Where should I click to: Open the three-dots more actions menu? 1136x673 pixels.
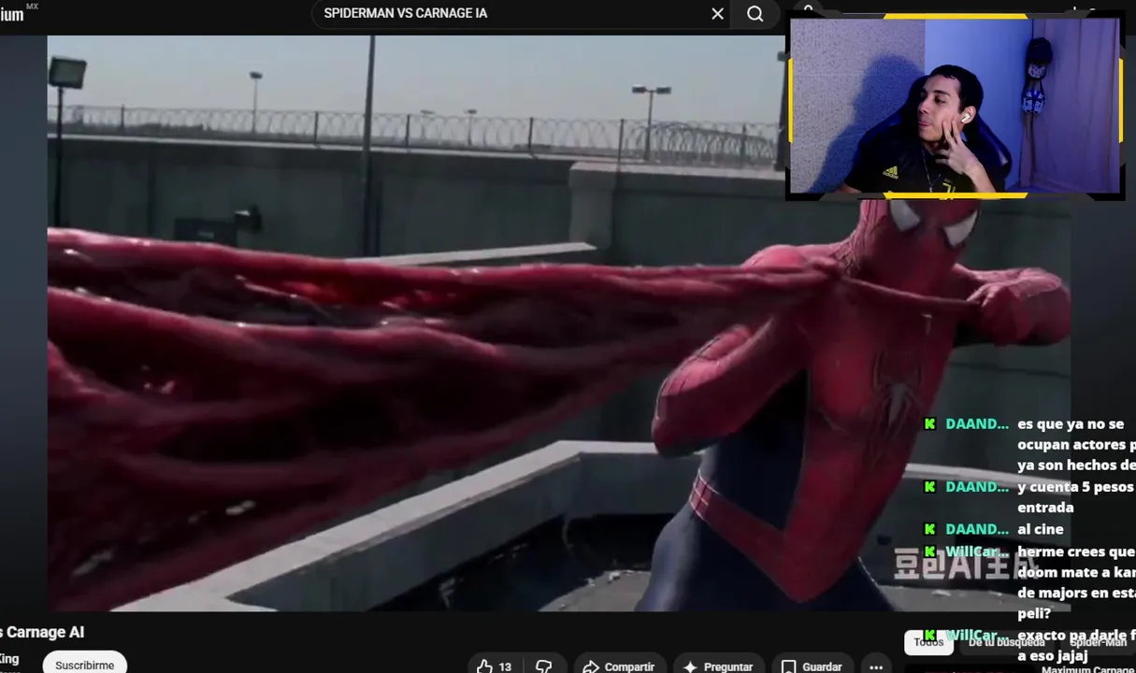pyautogui.click(x=876, y=666)
